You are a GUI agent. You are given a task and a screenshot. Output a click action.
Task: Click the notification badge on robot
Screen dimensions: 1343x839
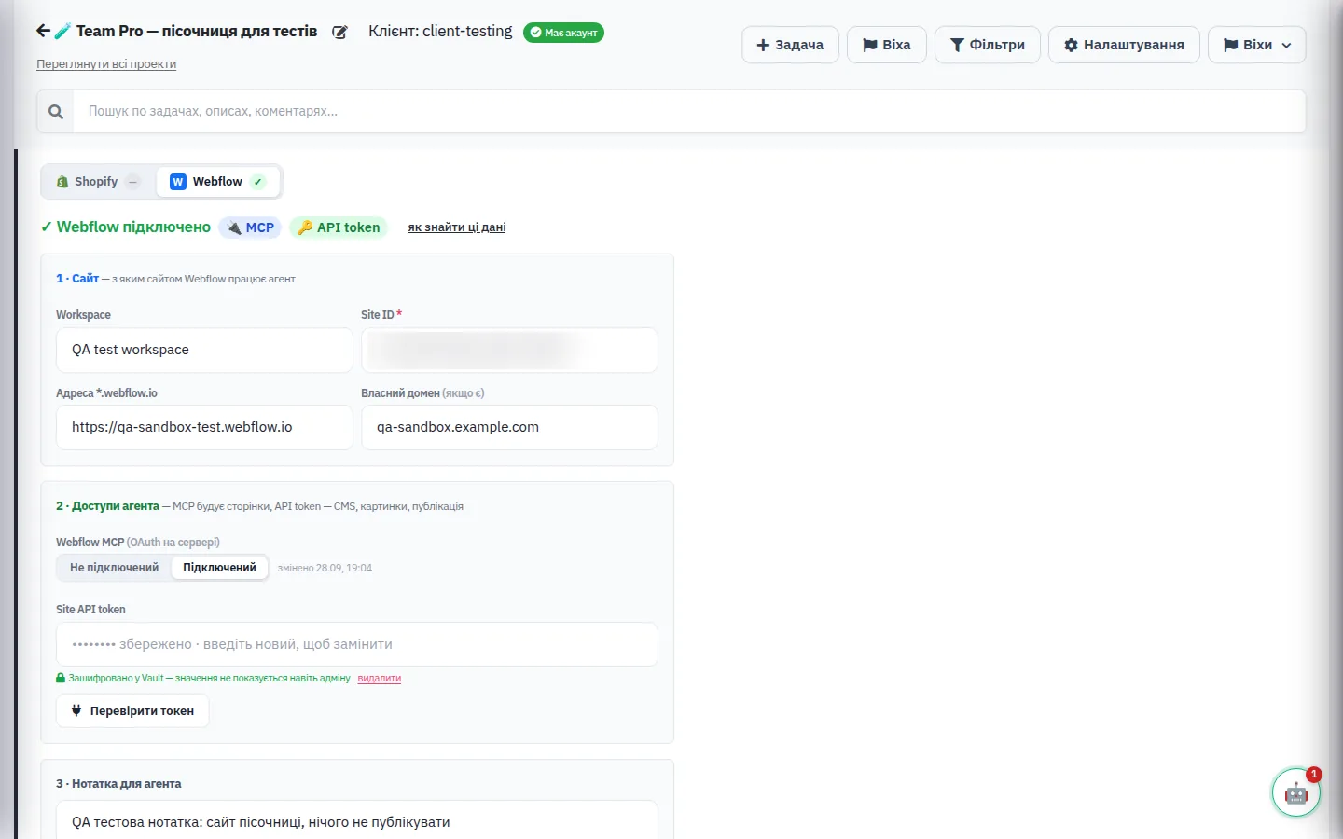1313,774
